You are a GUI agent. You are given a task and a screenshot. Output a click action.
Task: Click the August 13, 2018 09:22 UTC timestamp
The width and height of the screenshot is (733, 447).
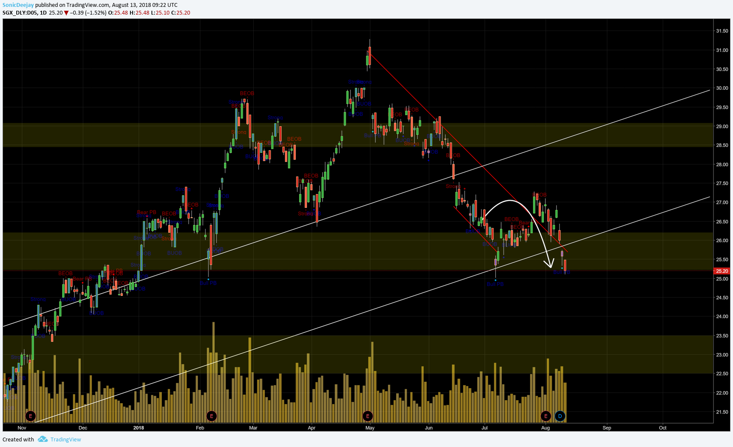pyautogui.click(x=145, y=5)
